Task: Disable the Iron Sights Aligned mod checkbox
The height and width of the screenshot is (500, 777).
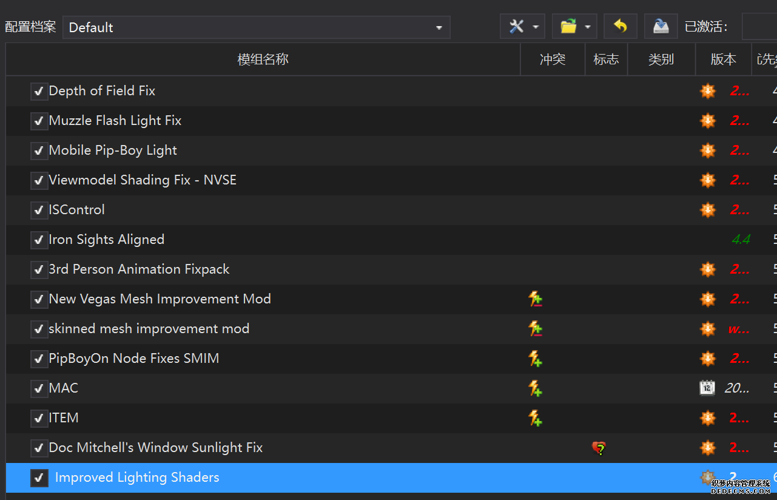Action: pyautogui.click(x=39, y=240)
